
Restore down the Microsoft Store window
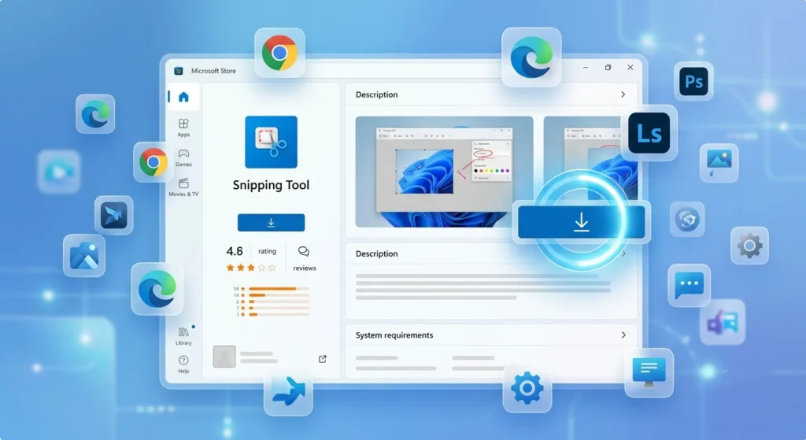click(x=608, y=68)
